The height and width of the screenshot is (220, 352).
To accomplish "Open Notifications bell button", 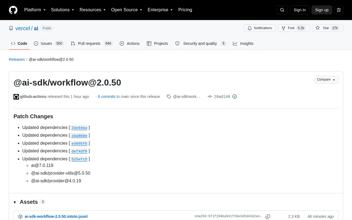I will coord(260,28).
